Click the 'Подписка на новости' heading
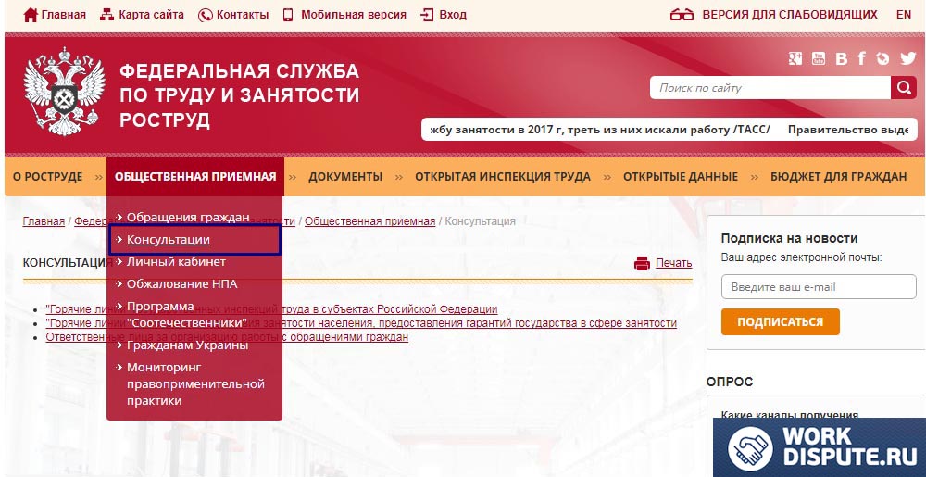Image resolution: width=926 pixels, height=477 pixels. pyautogui.click(x=790, y=239)
